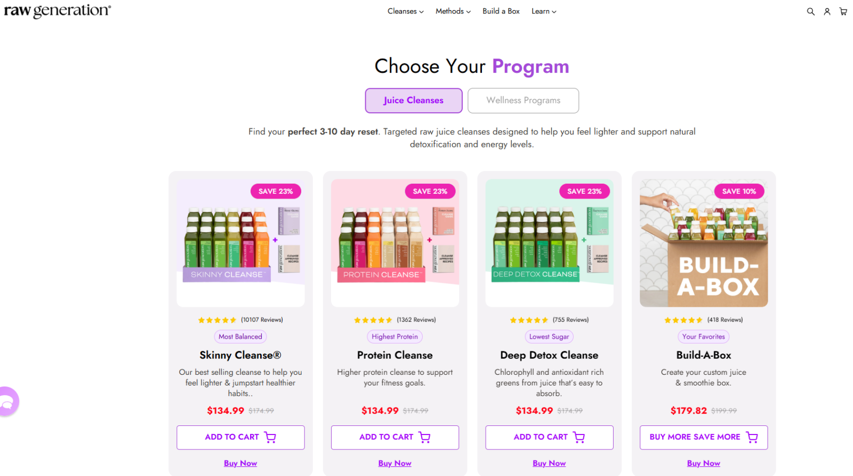Click the star rating for Build-A-Box
The width and height of the screenshot is (853, 476).
point(684,319)
